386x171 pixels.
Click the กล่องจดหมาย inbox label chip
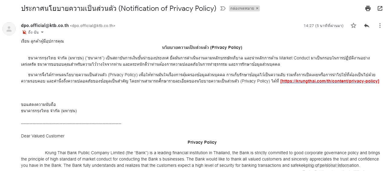click(x=242, y=8)
